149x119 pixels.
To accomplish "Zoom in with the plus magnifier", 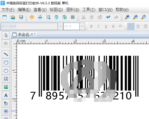I will [x=127, y=17].
